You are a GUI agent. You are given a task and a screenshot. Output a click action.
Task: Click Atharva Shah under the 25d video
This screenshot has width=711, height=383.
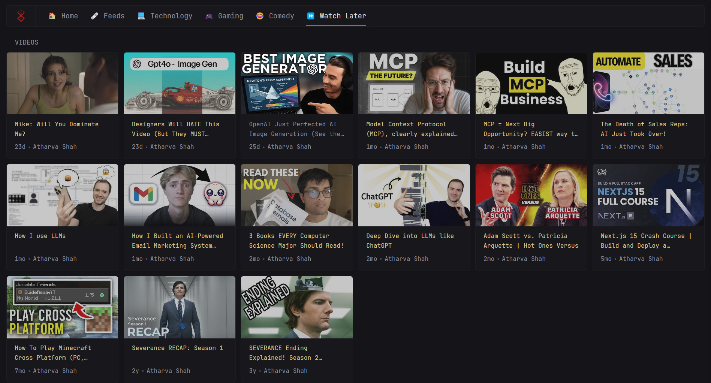click(289, 147)
